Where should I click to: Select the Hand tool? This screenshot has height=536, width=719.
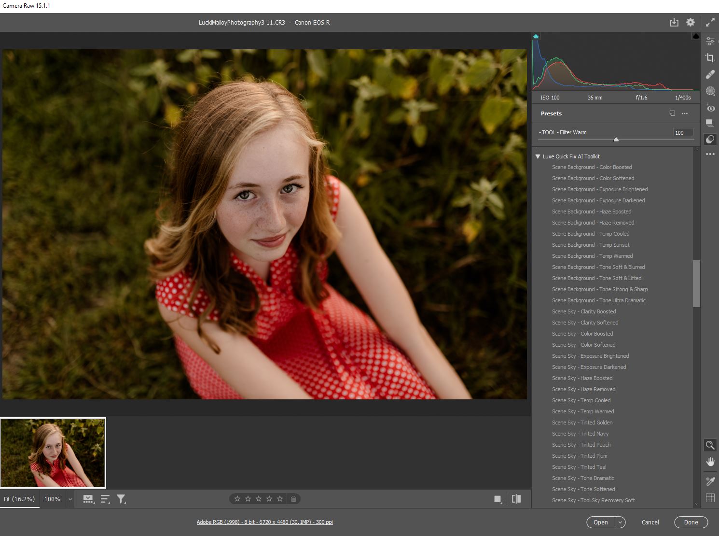click(x=710, y=462)
